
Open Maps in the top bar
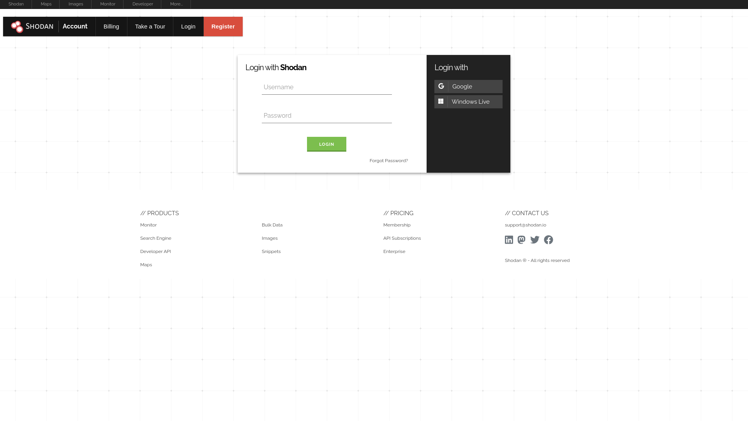pyautogui.click(x=46, y=4)
